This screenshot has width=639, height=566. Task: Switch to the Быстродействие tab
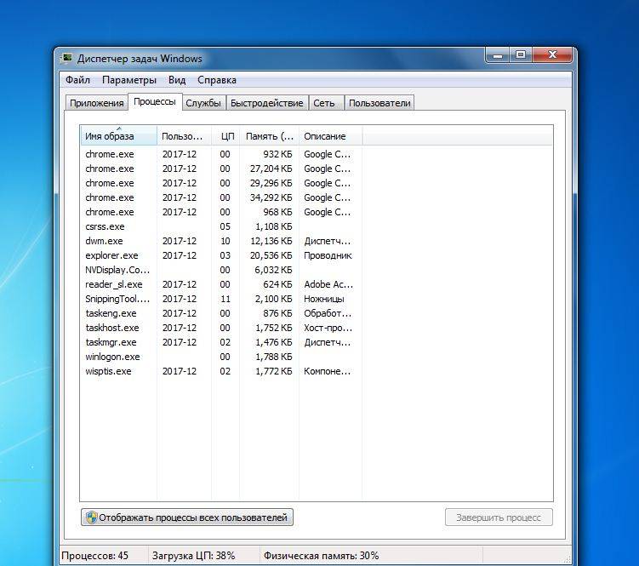267,103
